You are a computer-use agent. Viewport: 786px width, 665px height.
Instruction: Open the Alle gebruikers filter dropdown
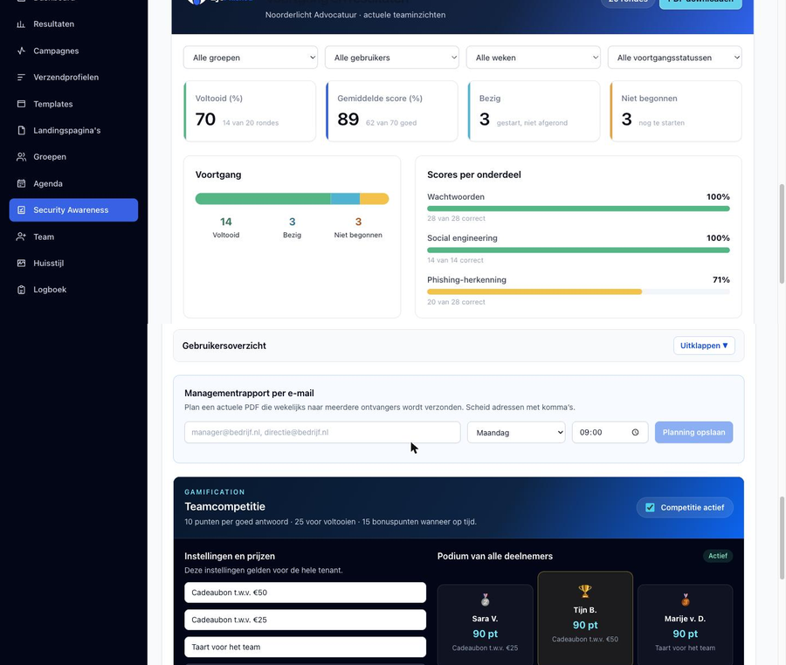click(392, 58)
